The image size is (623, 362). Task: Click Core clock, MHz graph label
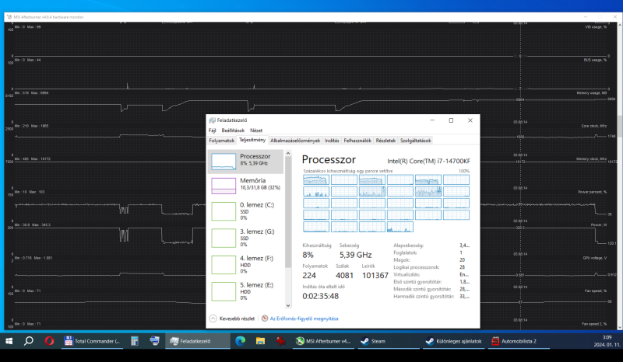pos(594,126)
